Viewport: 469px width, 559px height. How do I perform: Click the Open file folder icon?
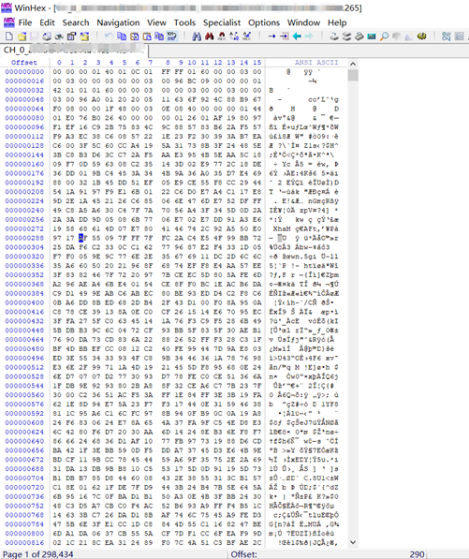[x=22, y=36]
